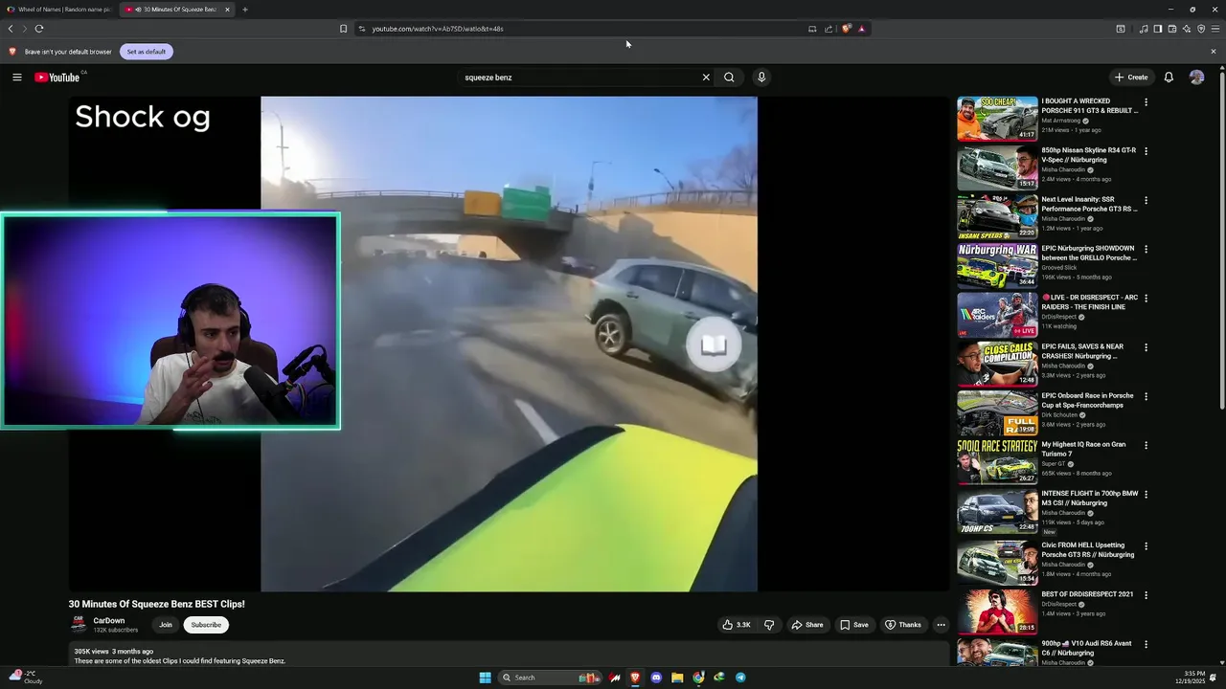Screen dimensions: 1226x689
Task: Open YouTube notifications bell
Action: pyautogui.click(x=1169, y=78)
